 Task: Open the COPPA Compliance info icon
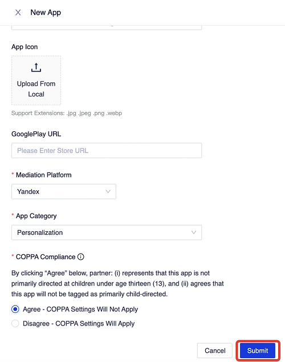[x=80, y=257]
